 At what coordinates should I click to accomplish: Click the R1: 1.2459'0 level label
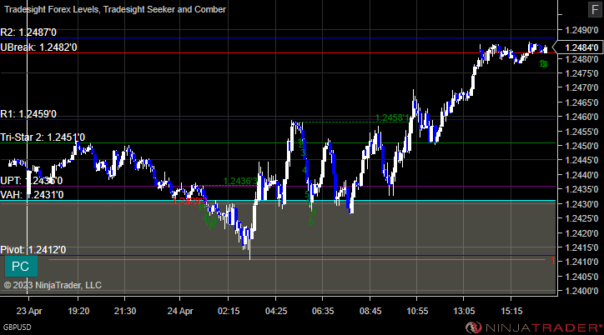[x=28, y=114]
